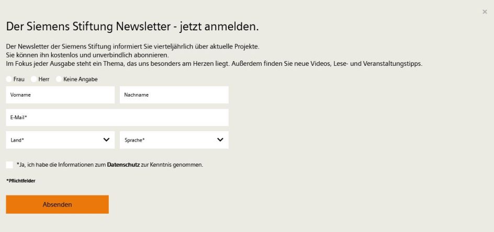Tick the Datenschutz consent checkbox

click(x=9, y=165)
